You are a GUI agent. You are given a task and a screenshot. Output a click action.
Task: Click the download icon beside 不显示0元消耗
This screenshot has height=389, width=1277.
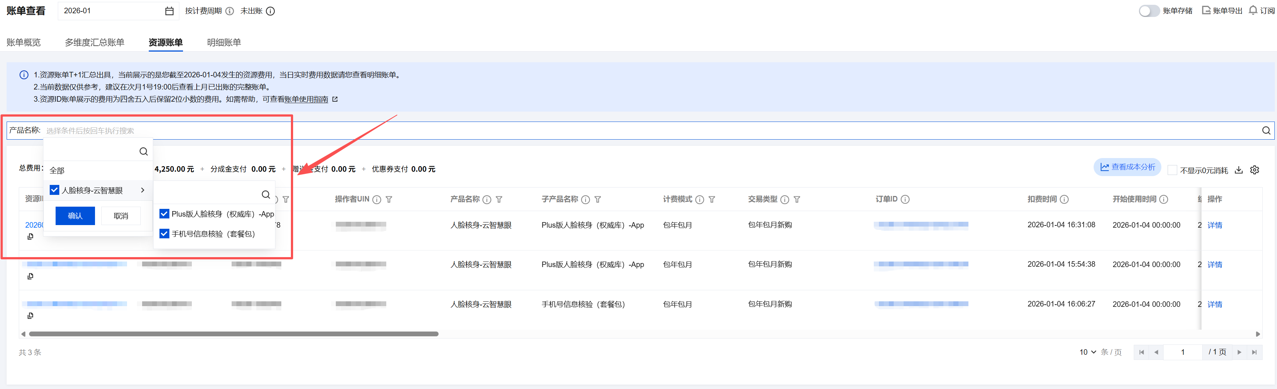tap(1238, 170)
